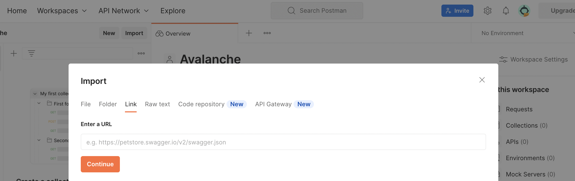This screenshot has width=575, height=181.
Task: Switch to the Raw text tab
Action: (157, 104)
